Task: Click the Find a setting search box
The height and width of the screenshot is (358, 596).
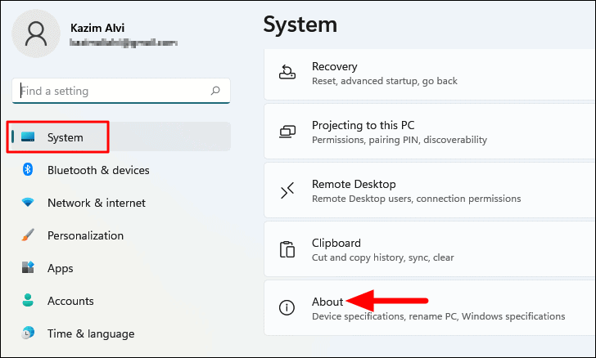Action: coord(121,91)
